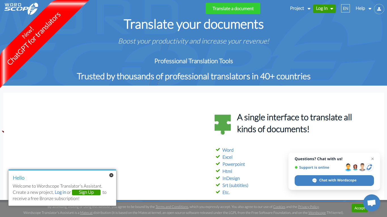Close the chat widget prompt
Viewport: 387px width, 217px height.
coord(373,159)
